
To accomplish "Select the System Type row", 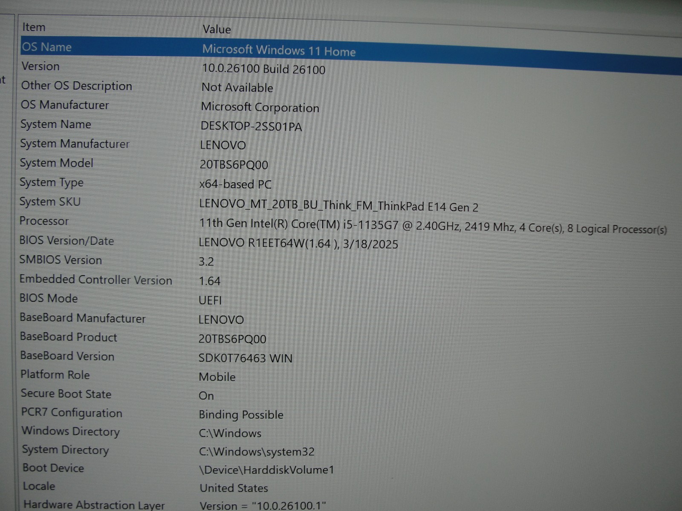I will coord(52,182).
